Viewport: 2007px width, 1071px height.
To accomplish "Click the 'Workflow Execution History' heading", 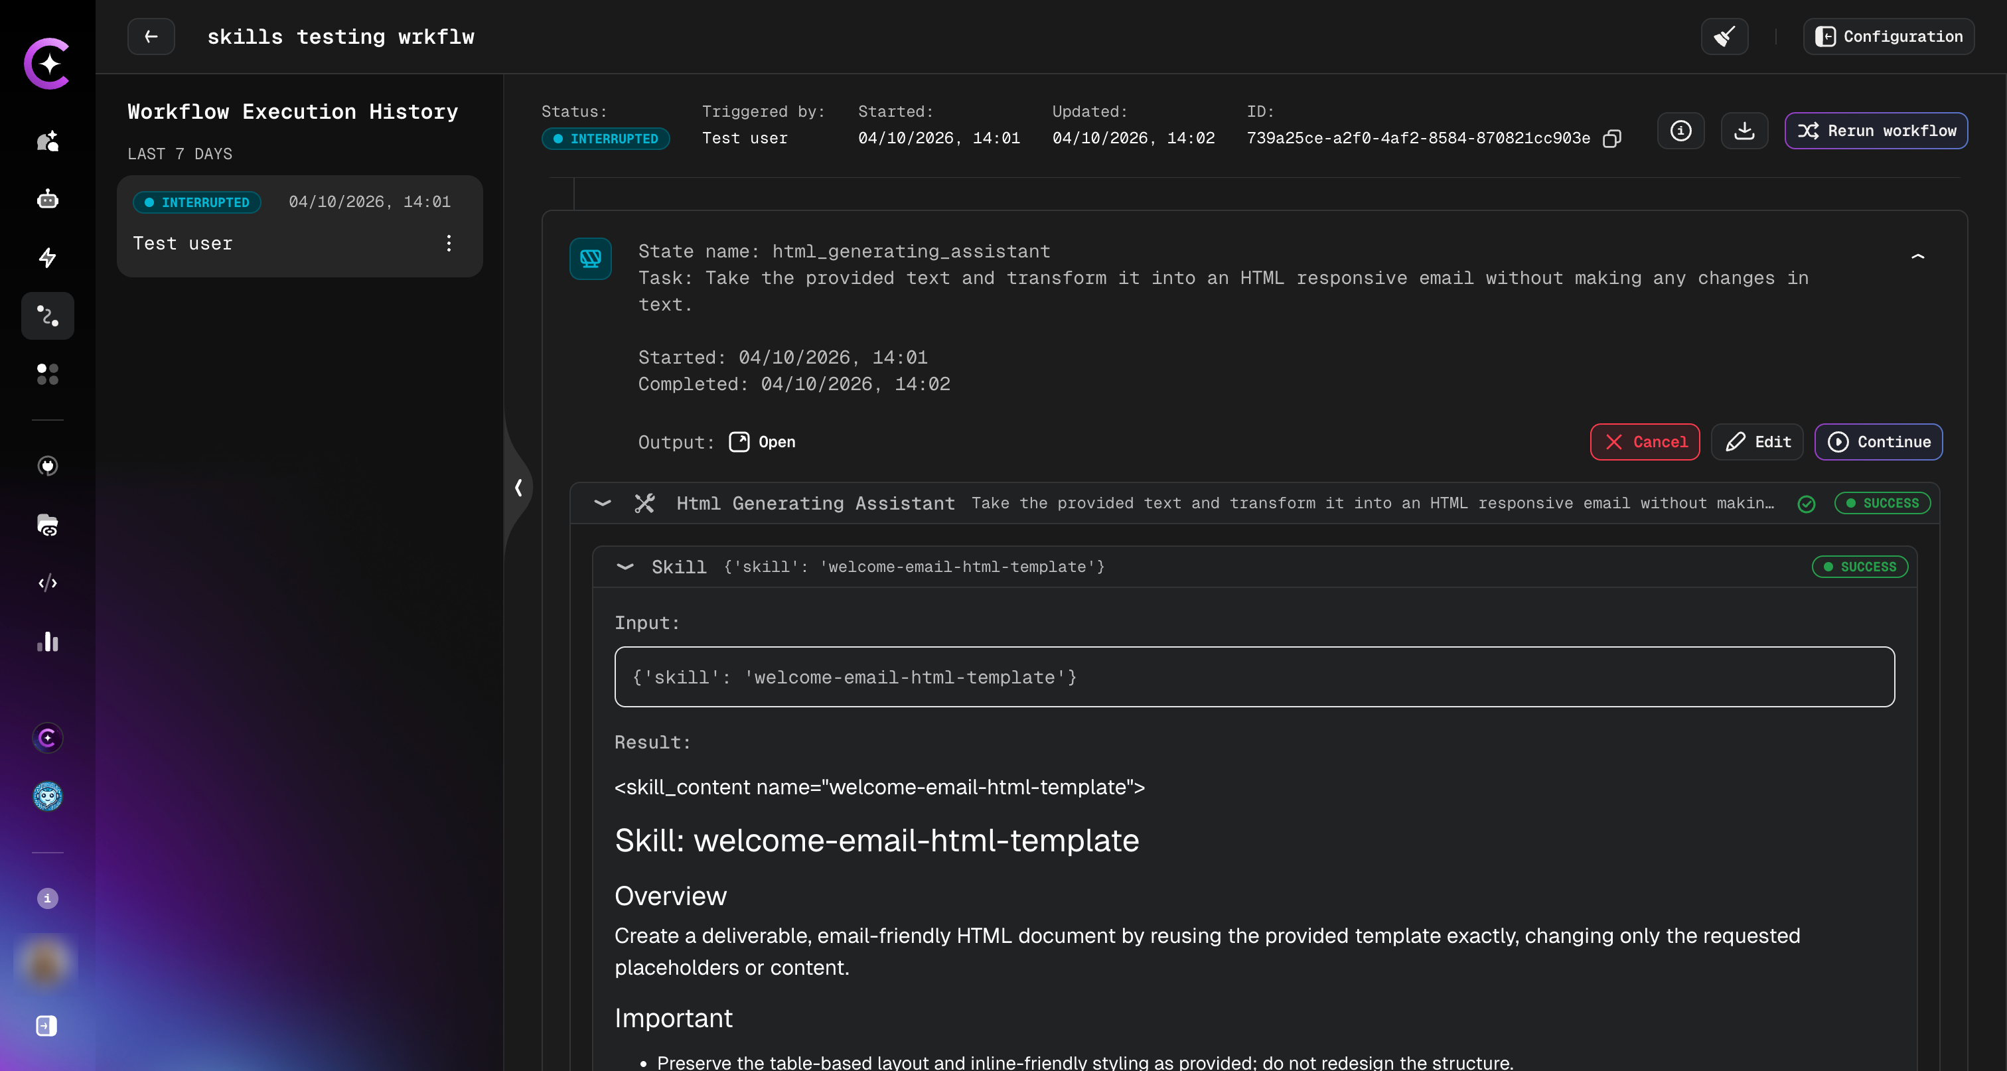I will click(292, 111).
